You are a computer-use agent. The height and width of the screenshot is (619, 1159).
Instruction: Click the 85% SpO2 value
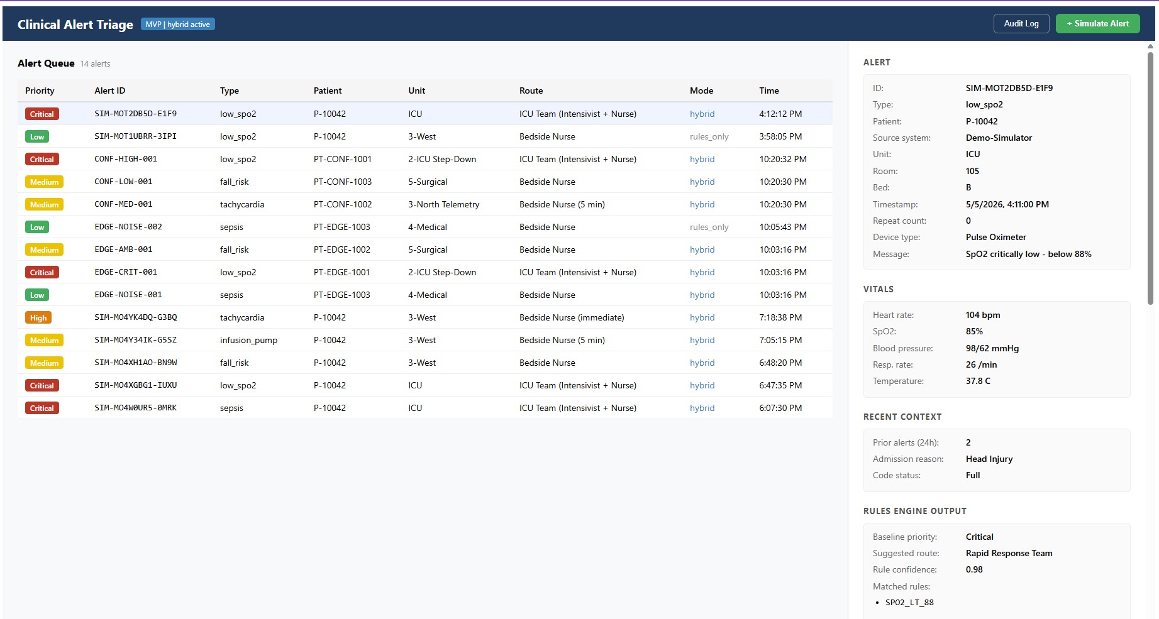point(974,331)
